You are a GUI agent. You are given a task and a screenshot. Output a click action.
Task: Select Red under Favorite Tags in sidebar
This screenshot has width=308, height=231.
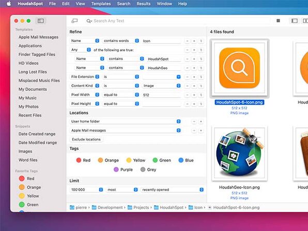coord(26,178)
